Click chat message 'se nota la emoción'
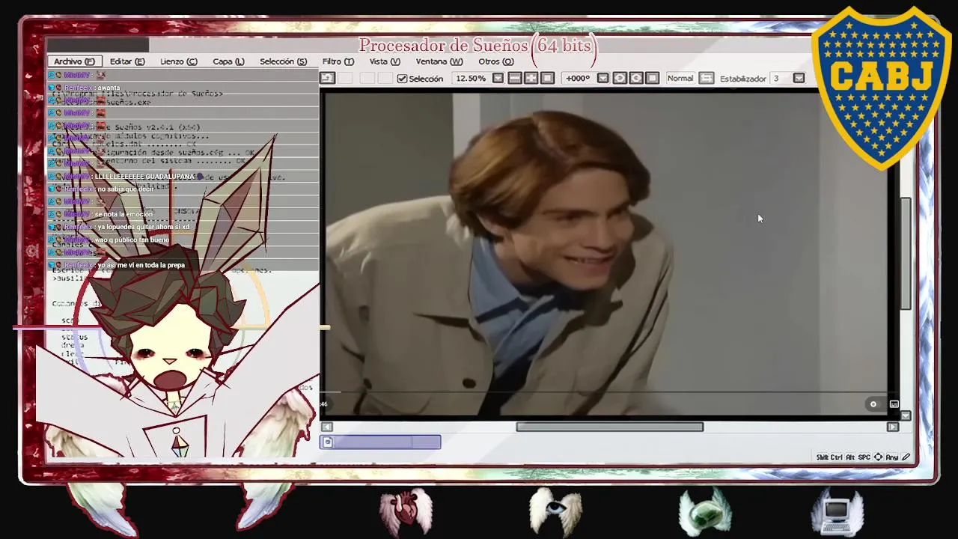This screenshot has height=539, width=958. point(123,215)
